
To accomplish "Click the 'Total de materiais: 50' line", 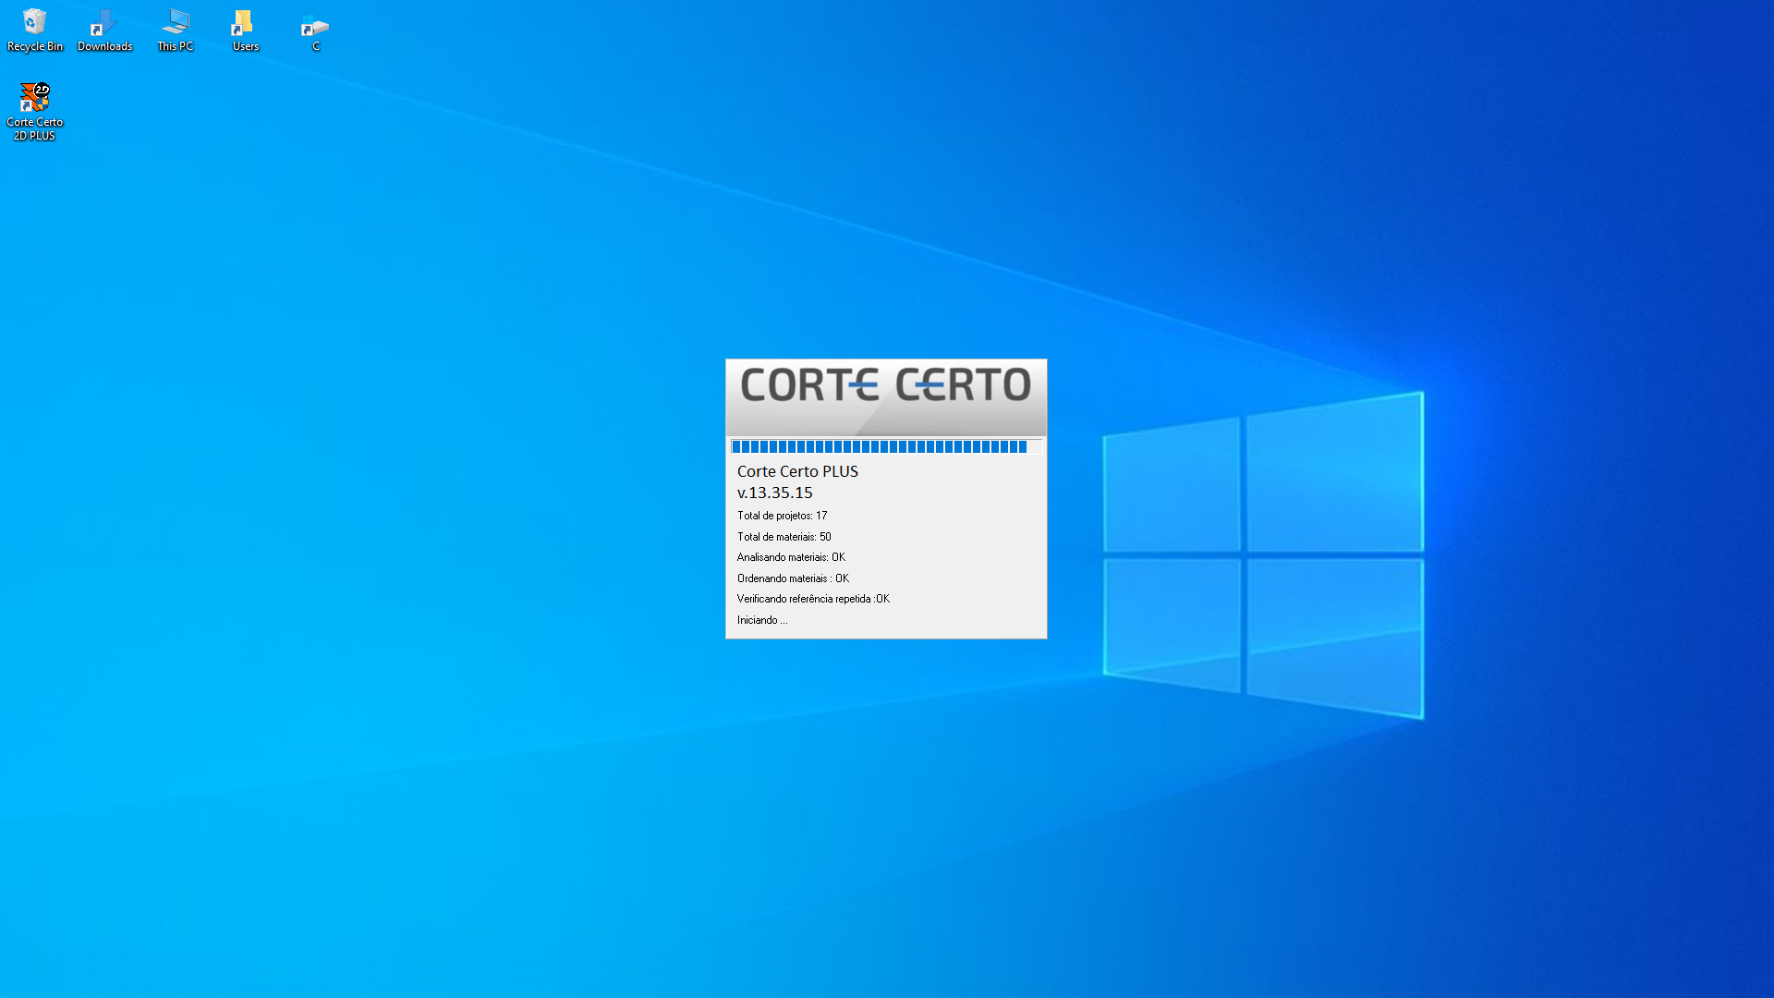I will click(x=784, y=537).
